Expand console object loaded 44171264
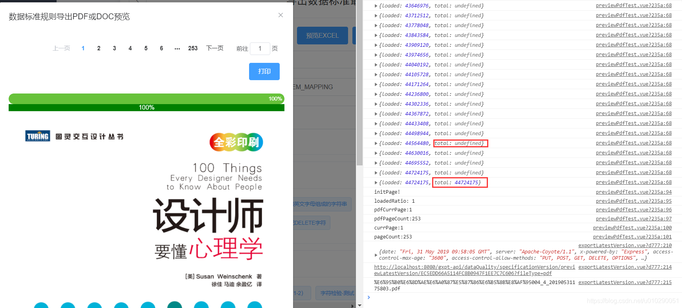This screenshot has width=682, height=308. point(376,84)
